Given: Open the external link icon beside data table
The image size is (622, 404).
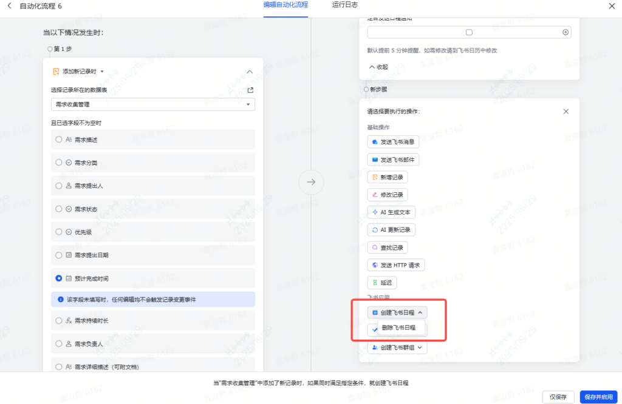Looking at the screenshot, I should pyautogui.click(x=250, y=90).
